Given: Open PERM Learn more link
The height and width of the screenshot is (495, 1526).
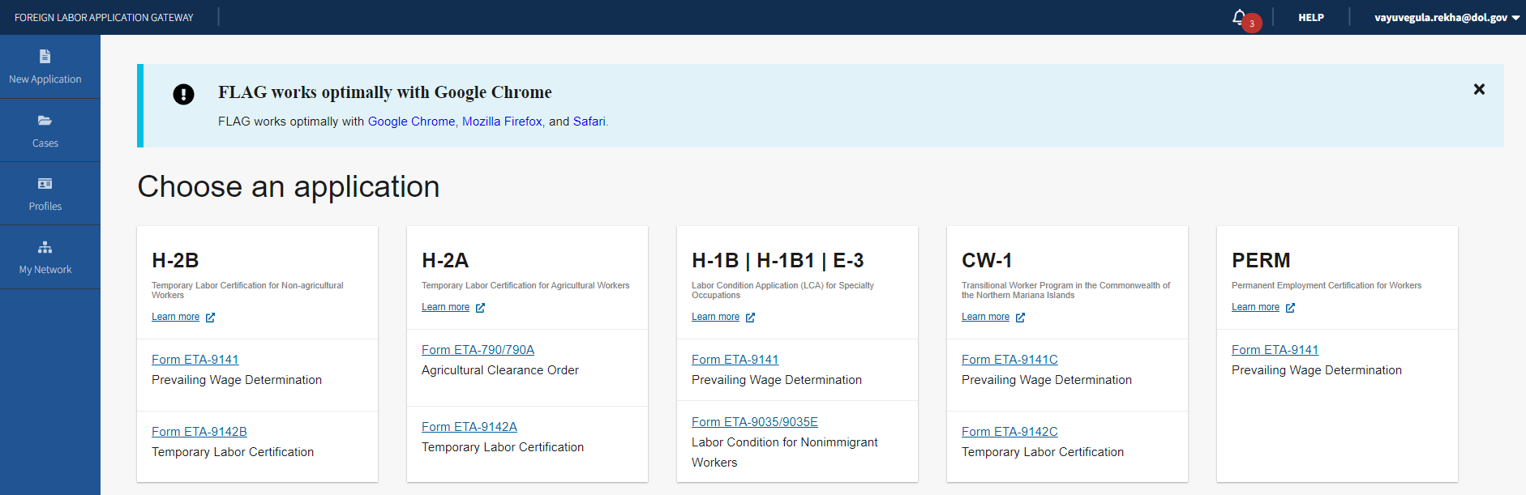Looking at the screenshot, I should coord(1255,307).
